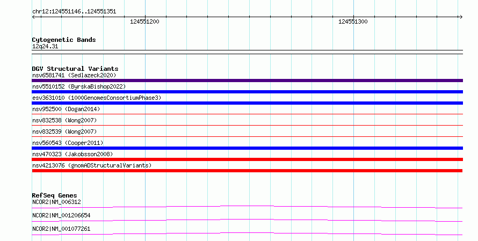
Task: Open variant nsv560543 (Cooper2011) label
Action: (68, 143)
